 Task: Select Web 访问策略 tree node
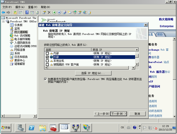pyautogui.click(x=20, y=36)
